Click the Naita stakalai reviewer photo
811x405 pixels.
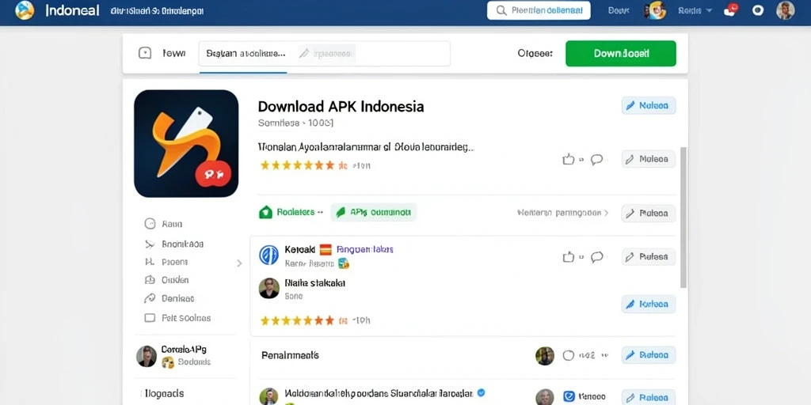coord(269,288)
